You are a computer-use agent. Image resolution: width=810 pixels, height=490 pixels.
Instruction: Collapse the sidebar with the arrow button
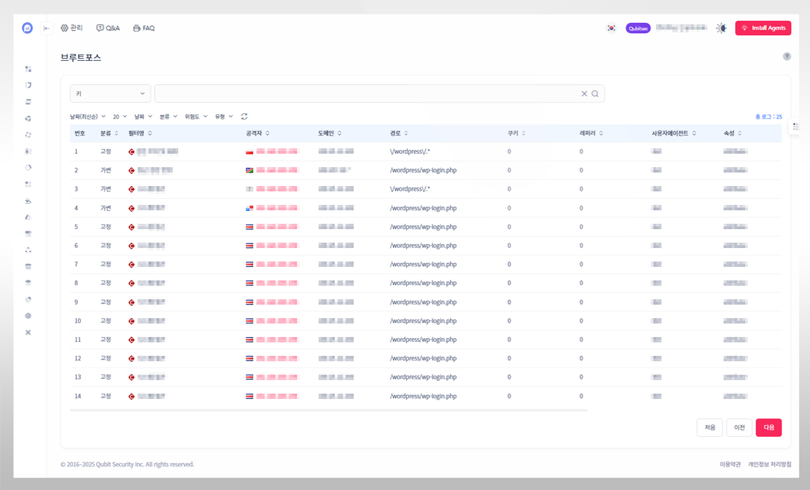click(x=47, y=28)
